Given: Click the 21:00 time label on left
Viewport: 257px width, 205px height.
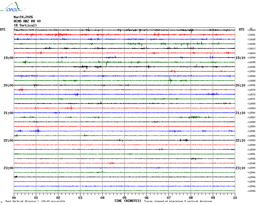Looking at the screenshot, I should point(8,113).
